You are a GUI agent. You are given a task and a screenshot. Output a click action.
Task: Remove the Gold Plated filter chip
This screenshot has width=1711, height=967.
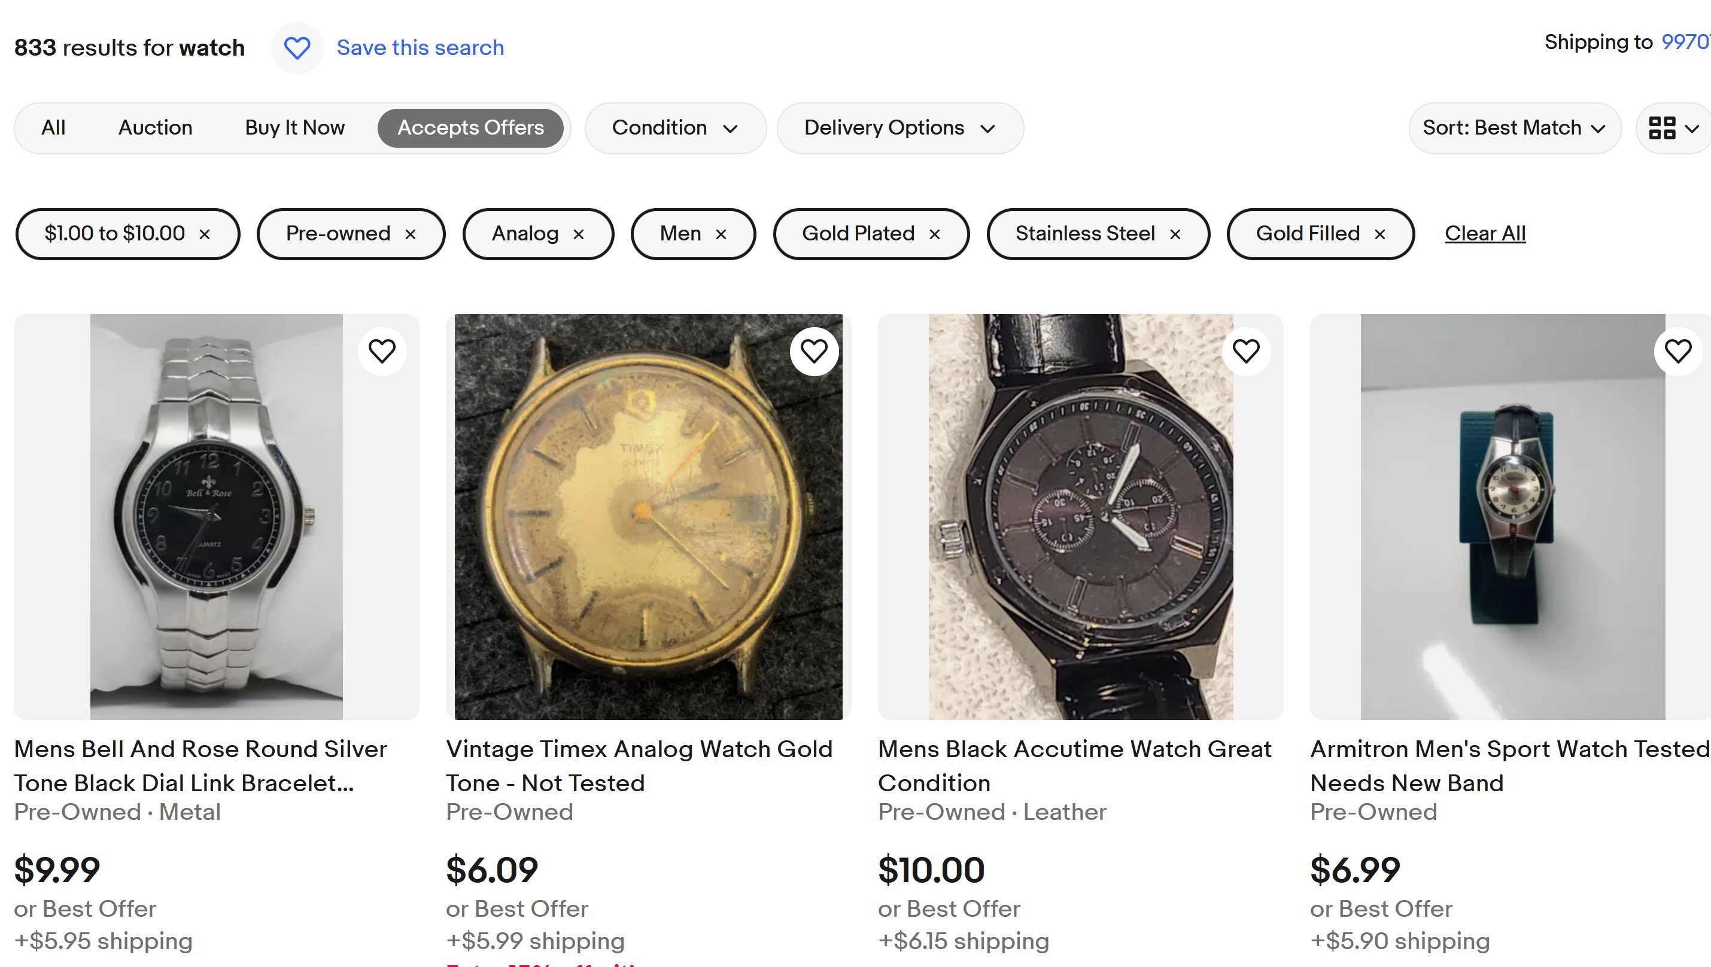[934, 234]
